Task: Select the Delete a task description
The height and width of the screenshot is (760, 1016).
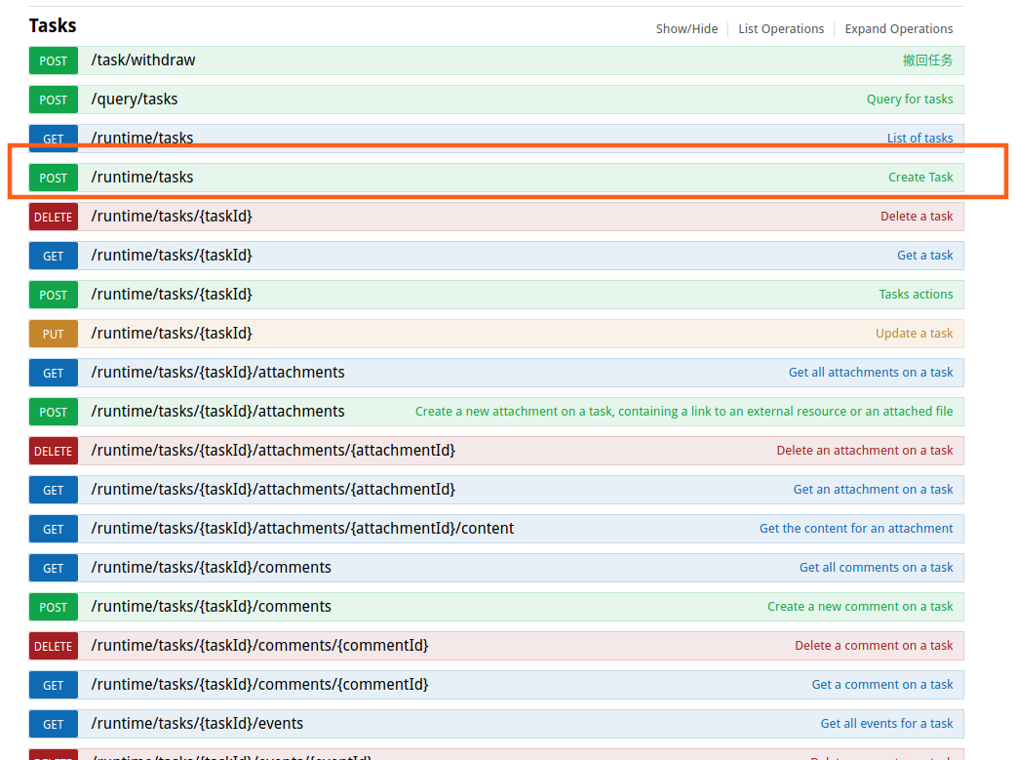Action: tap(917, 216)
